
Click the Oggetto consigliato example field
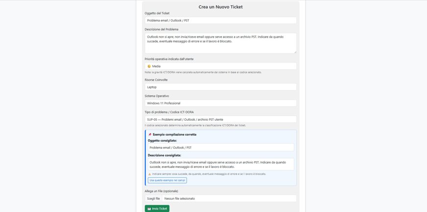[x=221, y=148]
